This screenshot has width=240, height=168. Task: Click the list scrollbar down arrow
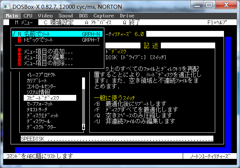coord(84,127)
